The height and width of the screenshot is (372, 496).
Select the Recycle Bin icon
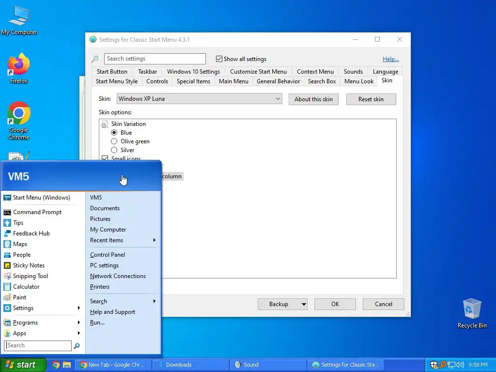(472, 313)
